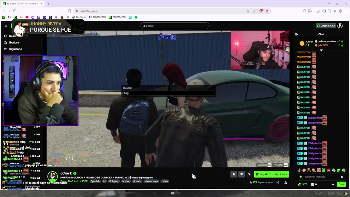Click the share icon in address bar
This screenshot has height=197, width=350.
tap(254, 11)
